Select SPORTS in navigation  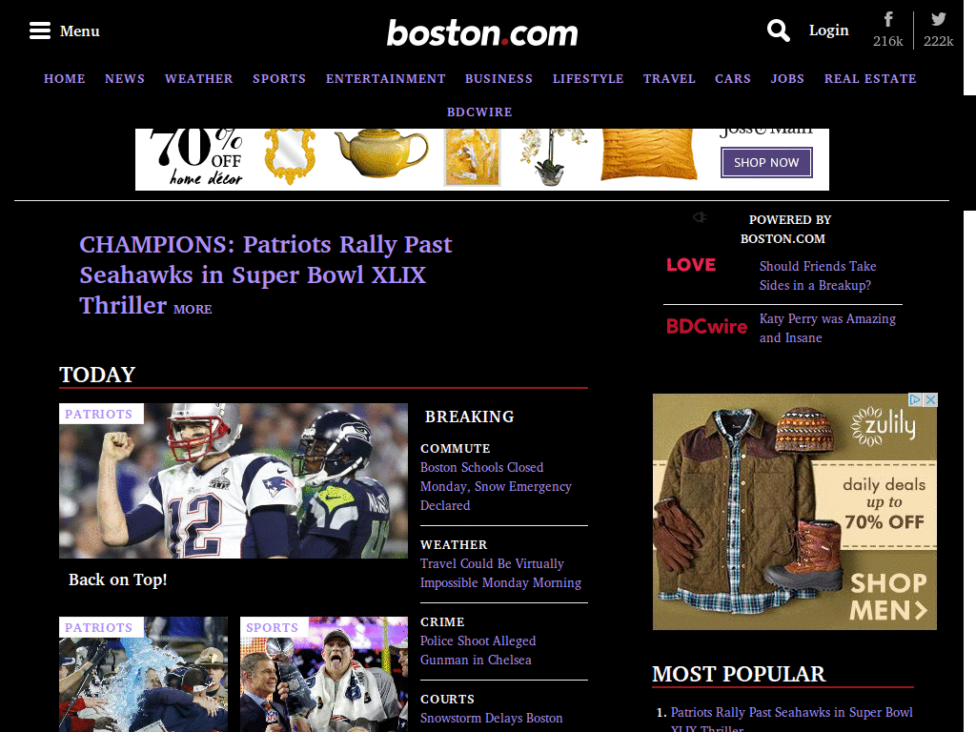tap(279, 78)
